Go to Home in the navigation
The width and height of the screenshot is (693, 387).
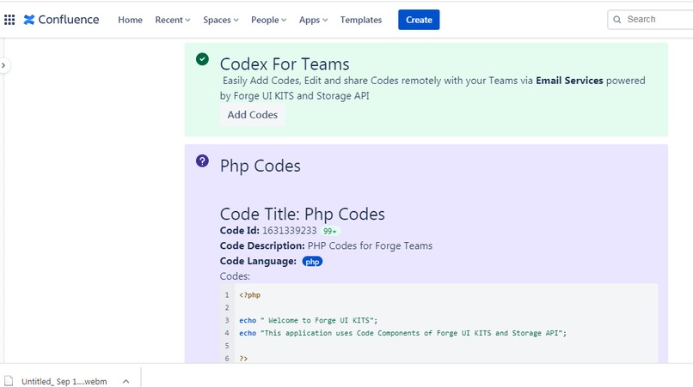click(x=130, y=20)
